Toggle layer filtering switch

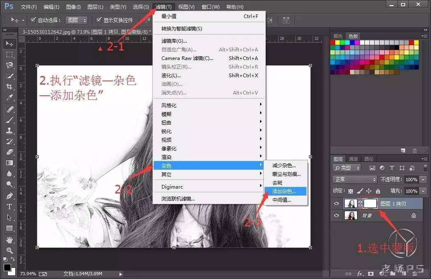click(426, 167)
